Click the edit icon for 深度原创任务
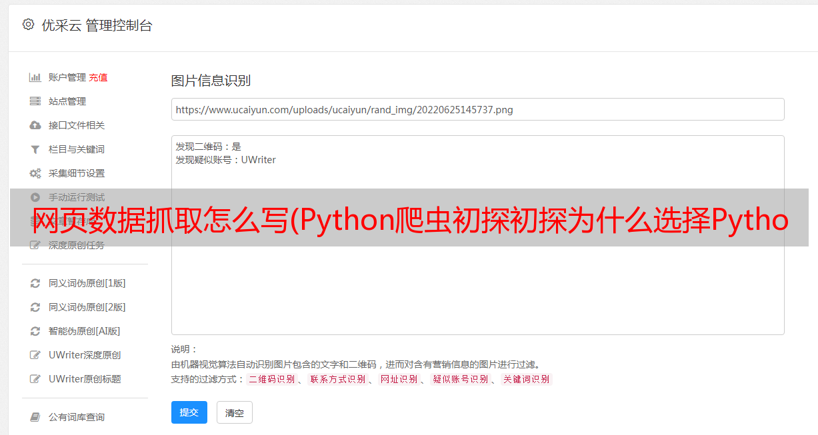Image resolution: width=818 pixels, height=435 pixels. tap(35, 245)
